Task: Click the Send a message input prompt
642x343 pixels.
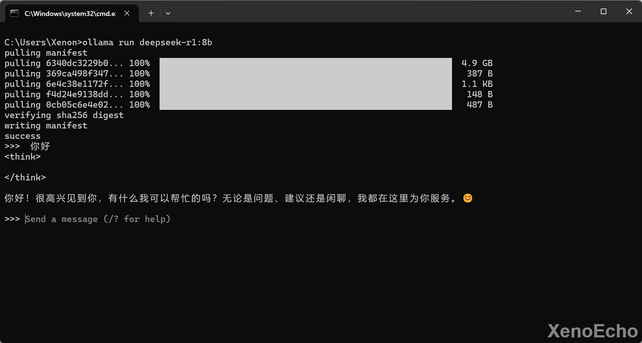Action: click(98, 219)
